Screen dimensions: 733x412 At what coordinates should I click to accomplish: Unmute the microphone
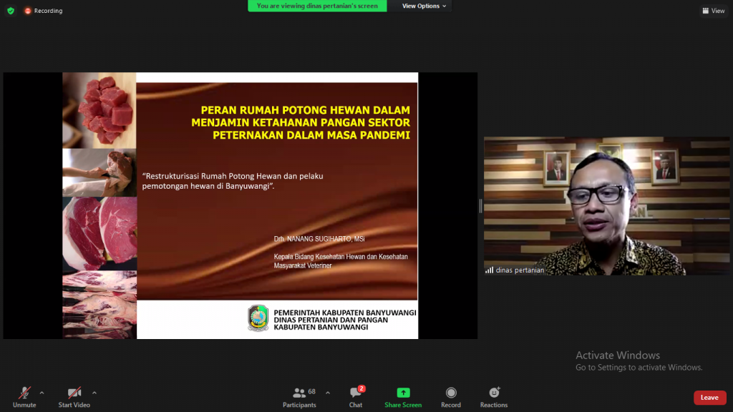(x=24, y=397)
